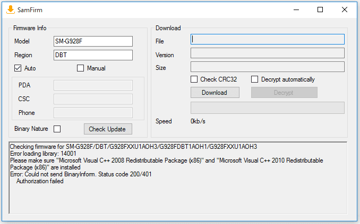Maximize the SamFirm window

tap(320, 10)
